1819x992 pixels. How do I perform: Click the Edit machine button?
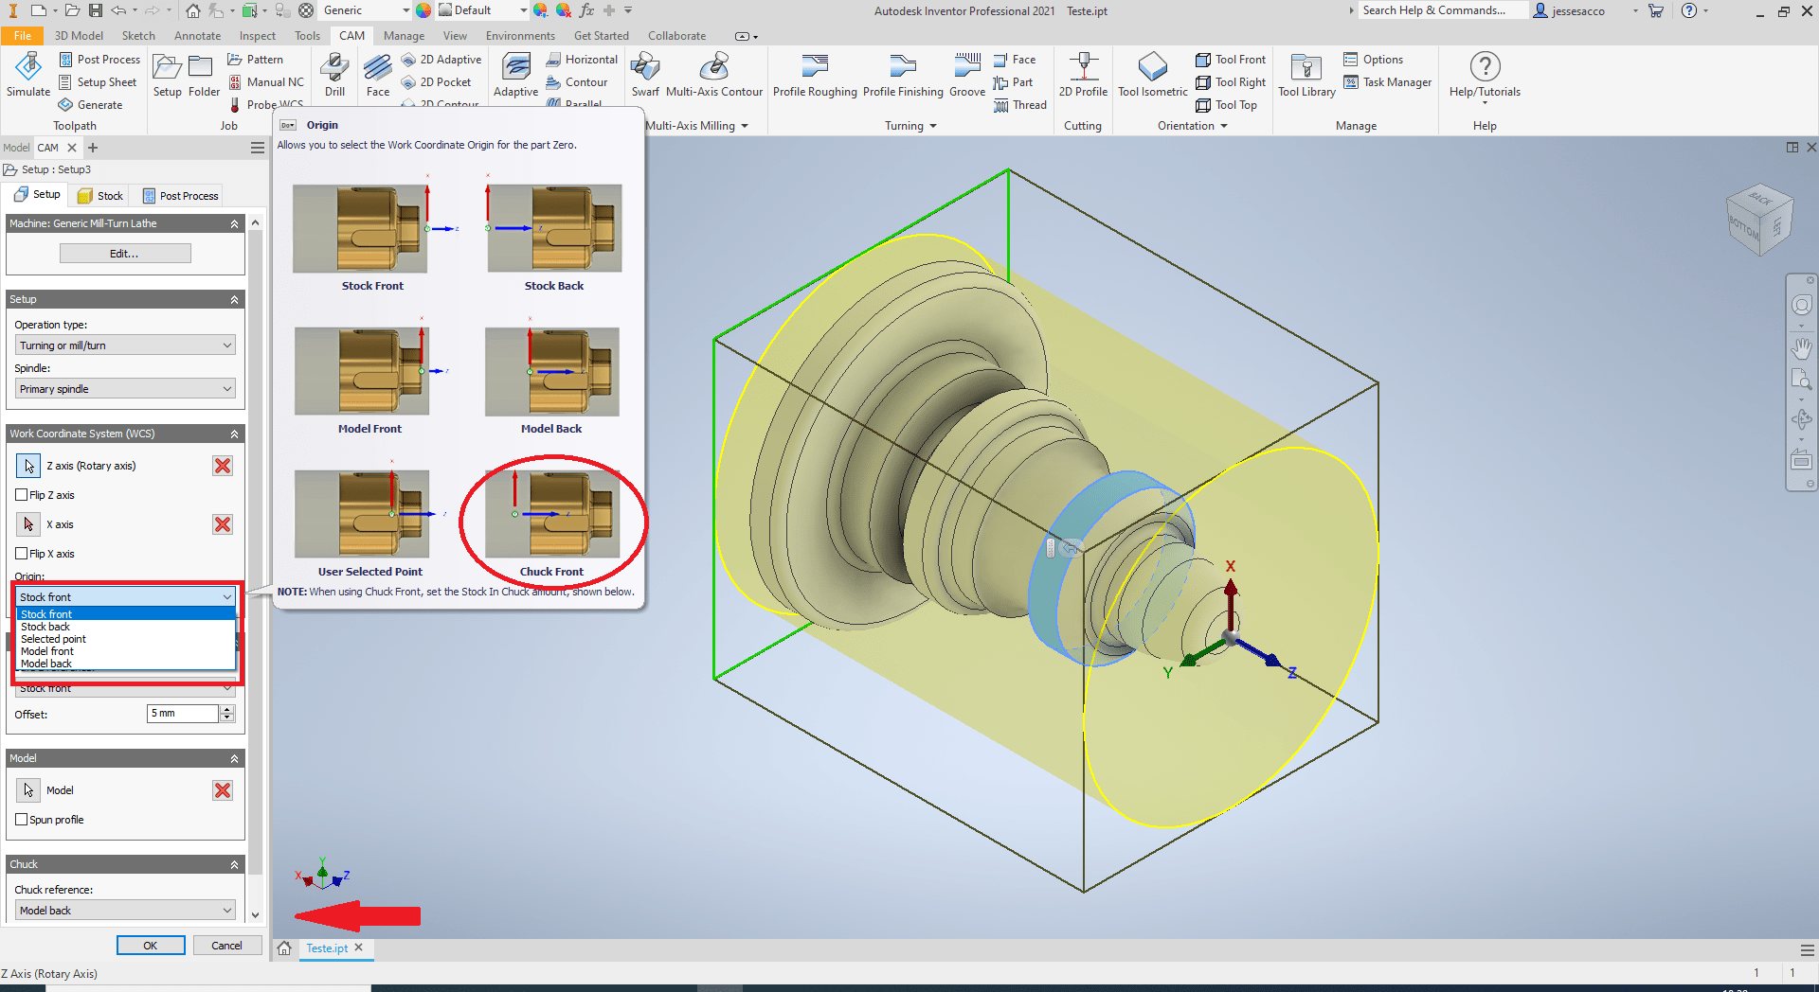click(x=124, y=253)
